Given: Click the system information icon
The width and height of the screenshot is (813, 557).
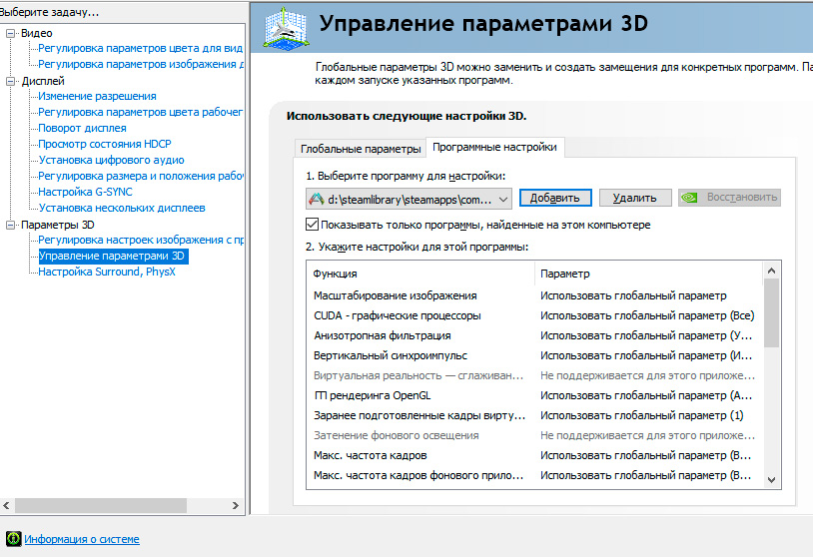Looking at the screenshot, I should (x=13, y=539).
